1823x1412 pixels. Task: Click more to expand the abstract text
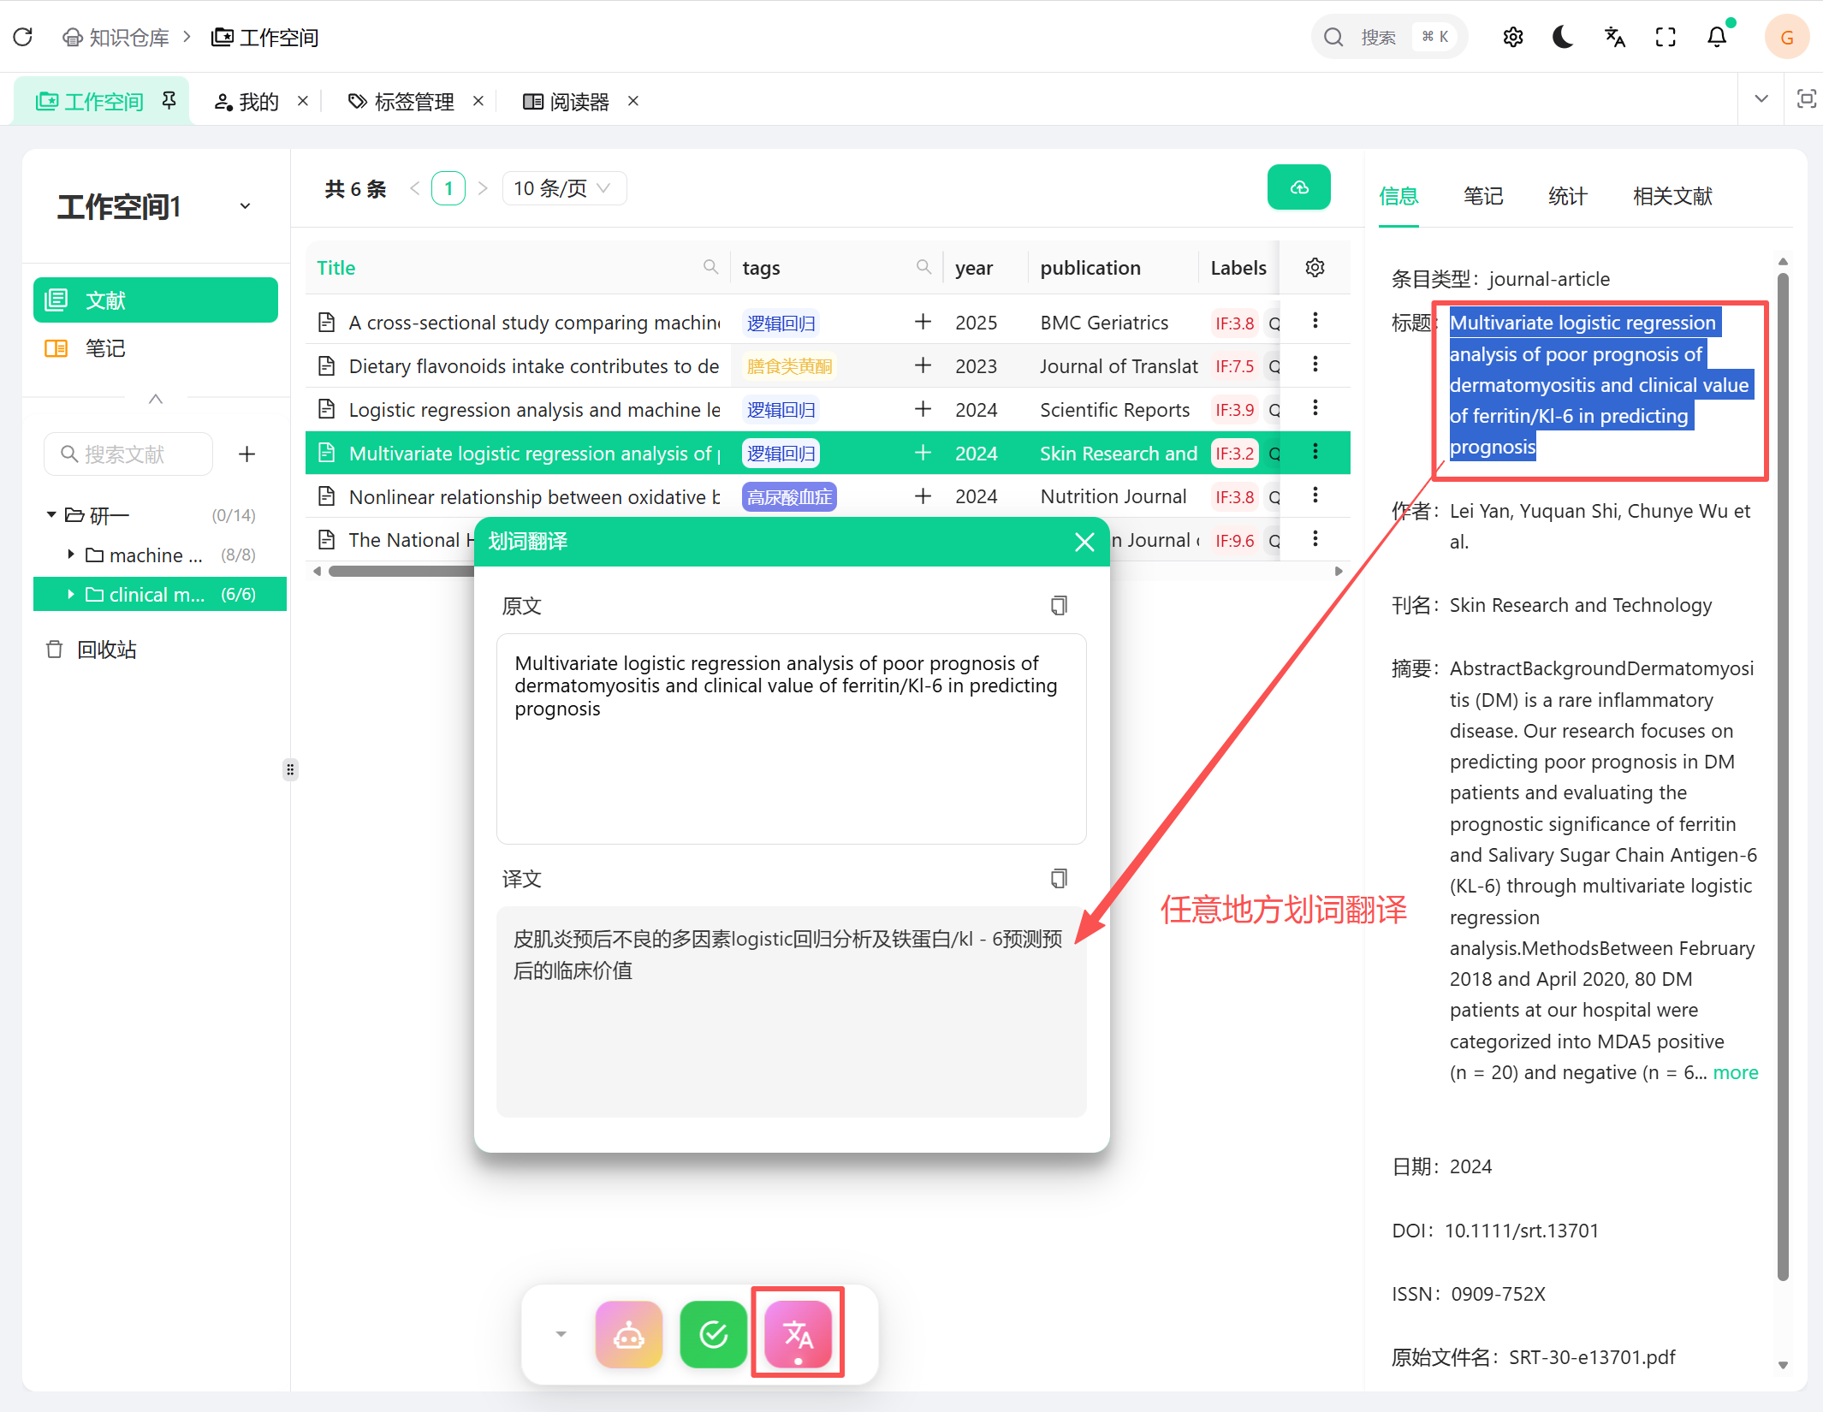1735,1072
